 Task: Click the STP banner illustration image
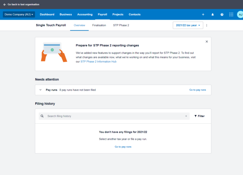click(54, 52)
